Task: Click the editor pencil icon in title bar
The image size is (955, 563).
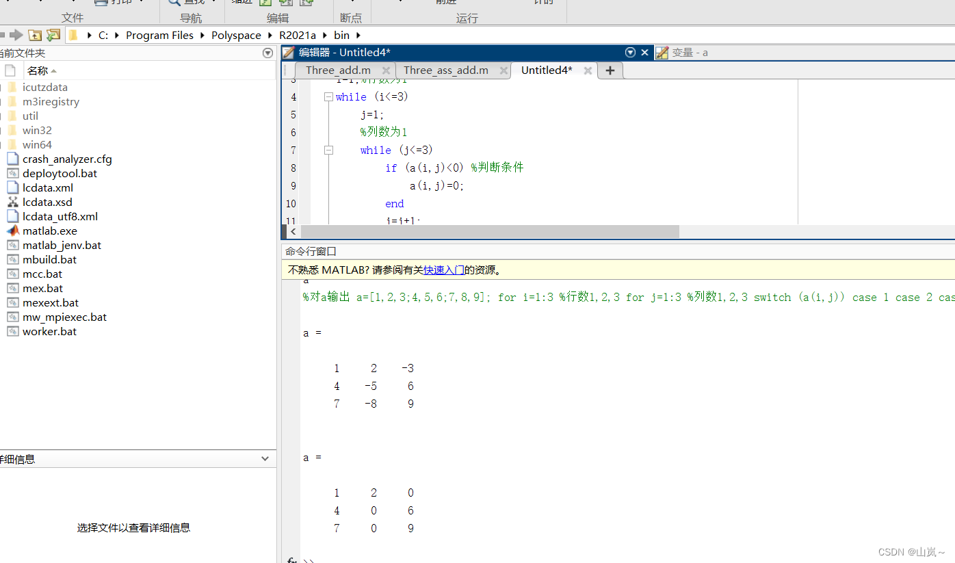Action: tap(289, 53)
